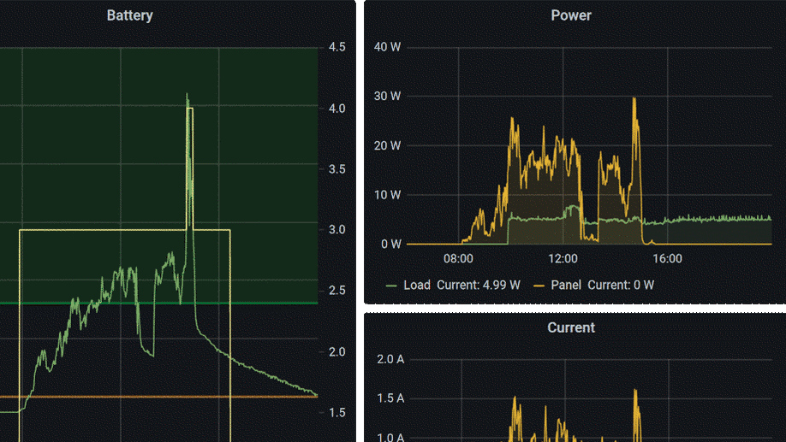The width and height of the screenshot is (786, 442).
Task: Click the 30 W label on Power axis
Action: 387,96
